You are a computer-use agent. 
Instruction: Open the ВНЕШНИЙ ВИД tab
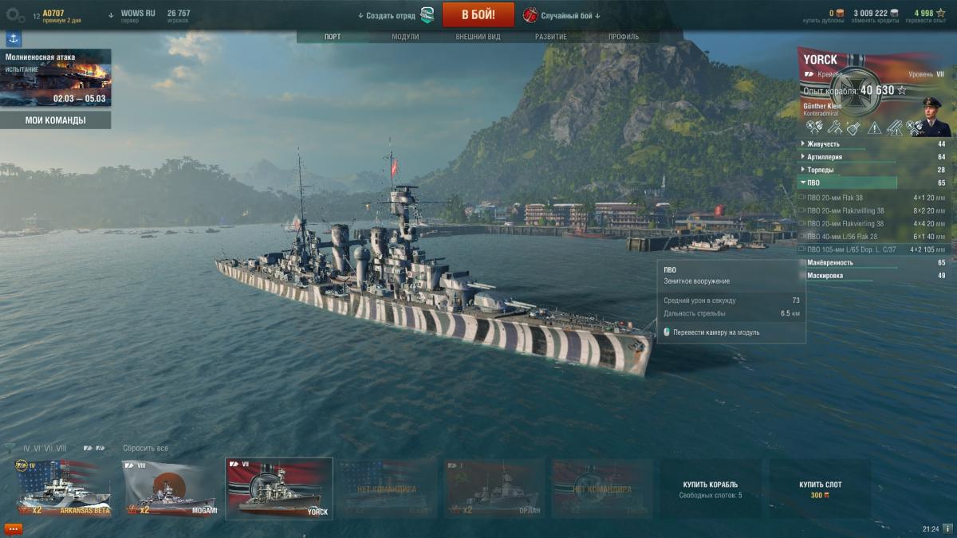click(x=478, y=37)
